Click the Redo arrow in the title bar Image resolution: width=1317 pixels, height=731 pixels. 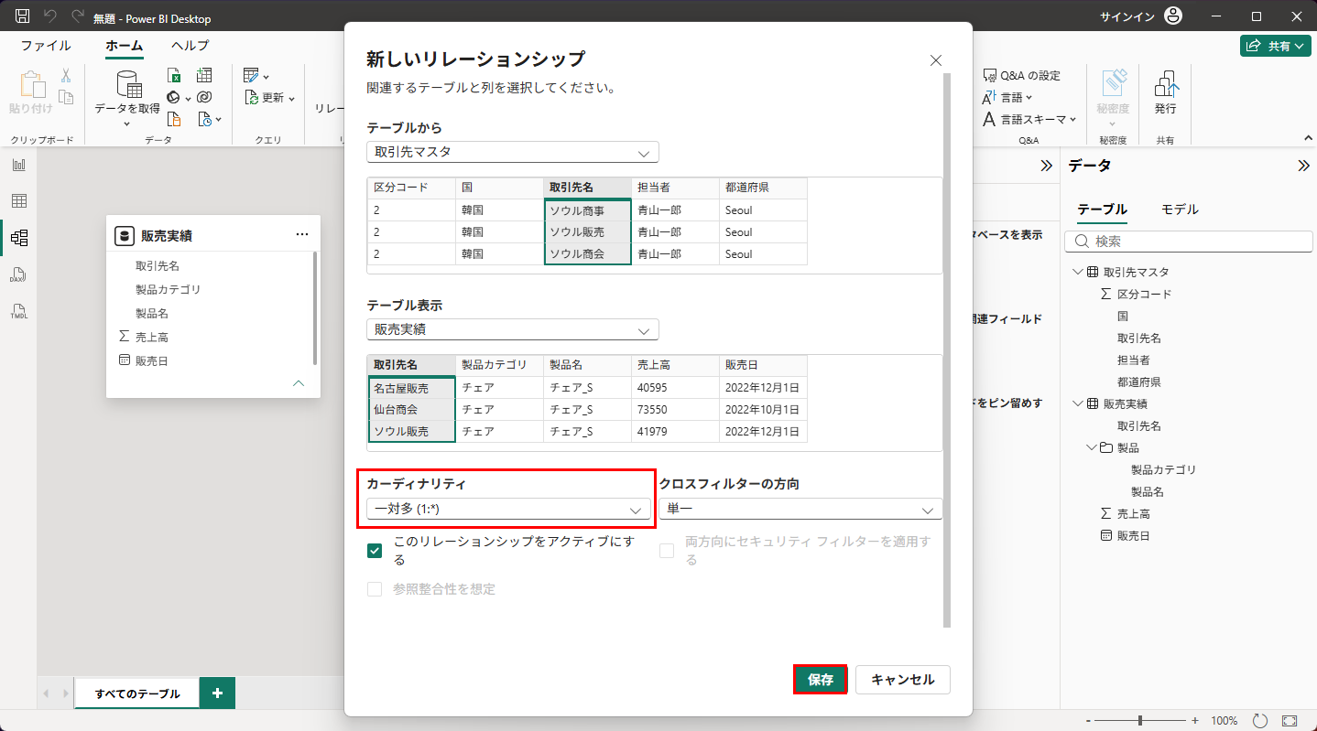[78, 16]
